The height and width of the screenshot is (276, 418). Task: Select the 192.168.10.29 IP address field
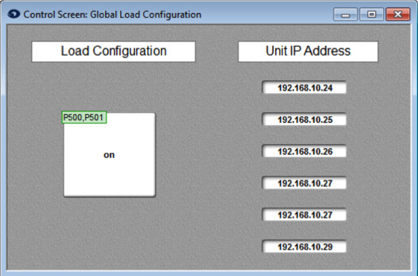pos(304,246)
